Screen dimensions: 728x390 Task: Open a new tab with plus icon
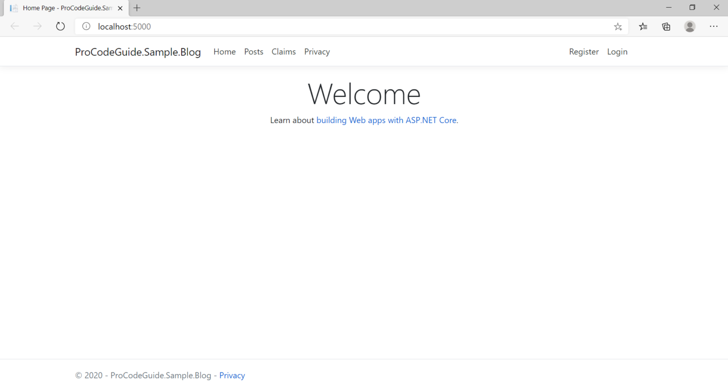point(137,8)
